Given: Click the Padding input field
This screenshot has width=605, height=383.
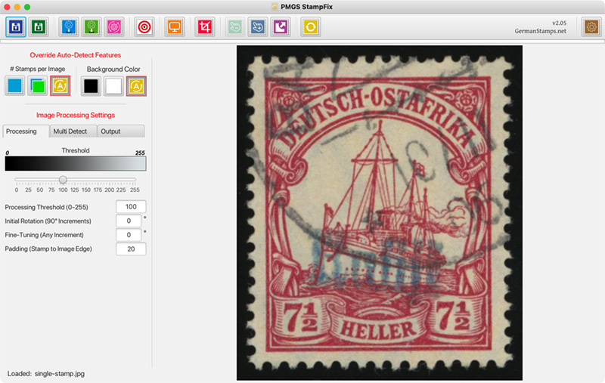Looking at the screenshot, I should coord(131,249).
